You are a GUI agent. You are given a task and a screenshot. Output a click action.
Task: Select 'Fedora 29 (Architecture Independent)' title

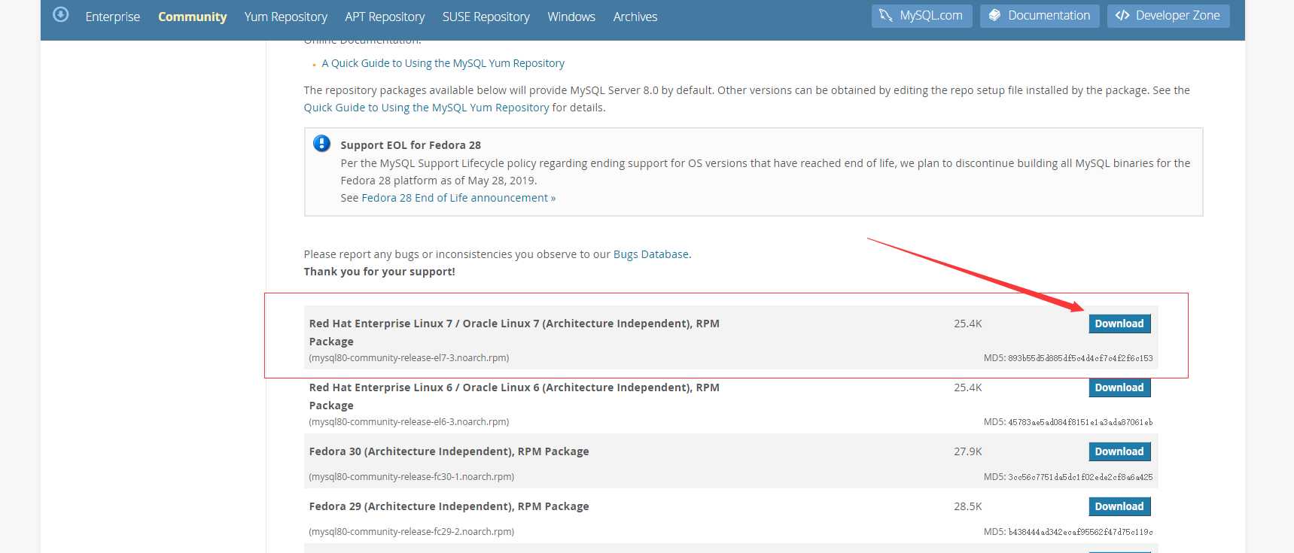pyautogui.click(x=449, y=506)
